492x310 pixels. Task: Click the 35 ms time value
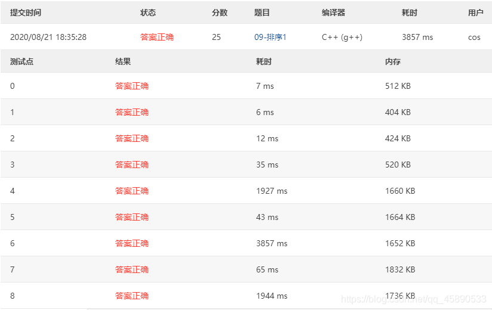[267, 165]
